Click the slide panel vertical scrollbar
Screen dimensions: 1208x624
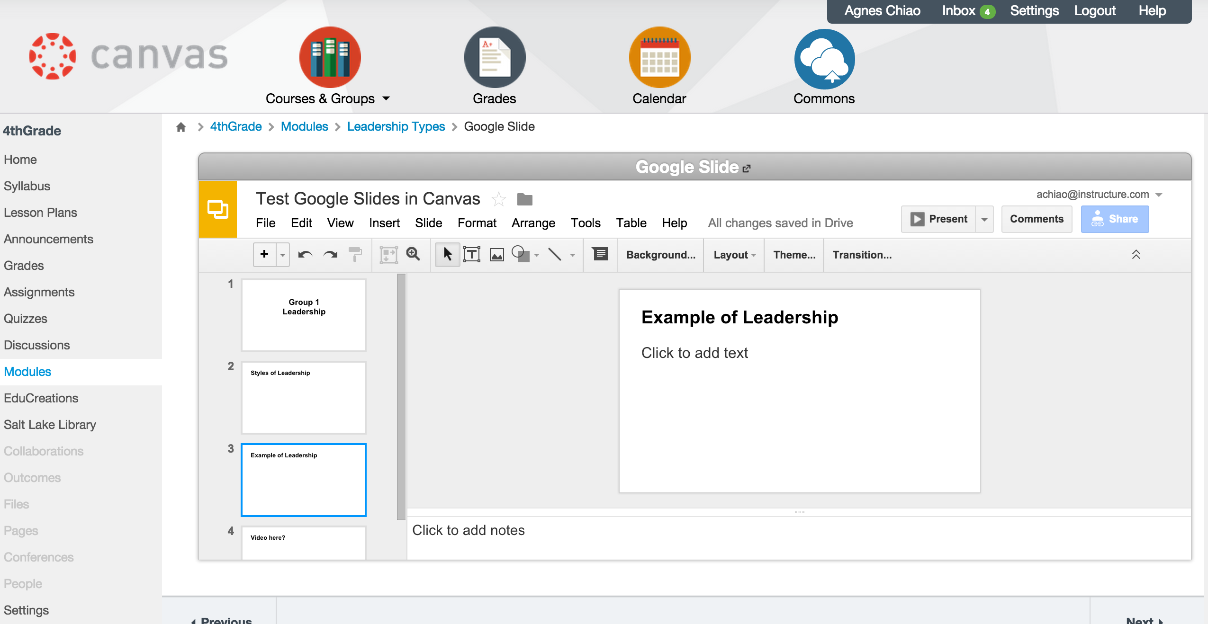(x=401, y=397)
